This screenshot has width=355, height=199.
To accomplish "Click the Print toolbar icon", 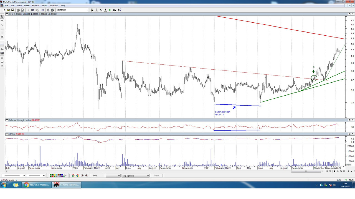I will [x=18, y=10].
